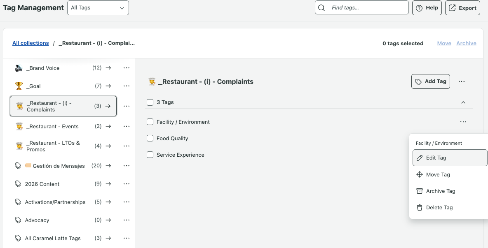Click the Food Quality tag name
The image size is (488, 248).
[172, 139]
